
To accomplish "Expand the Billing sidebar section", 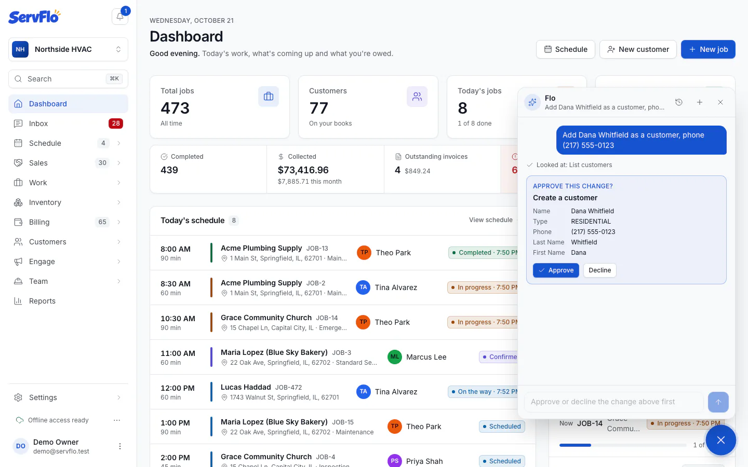I will 119,222.
